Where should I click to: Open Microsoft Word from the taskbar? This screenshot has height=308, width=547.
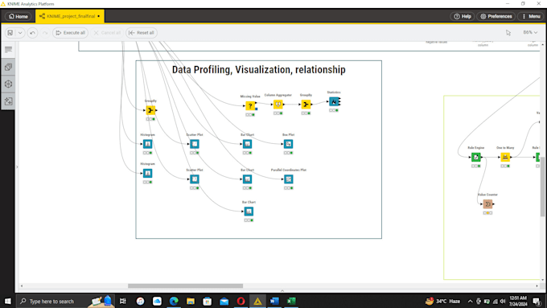tap(274, 301)
